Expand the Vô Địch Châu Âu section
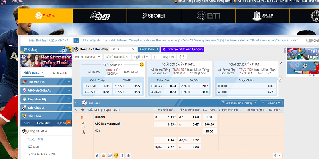This screenshot has width=319, height=159. [x=46, y=91]
